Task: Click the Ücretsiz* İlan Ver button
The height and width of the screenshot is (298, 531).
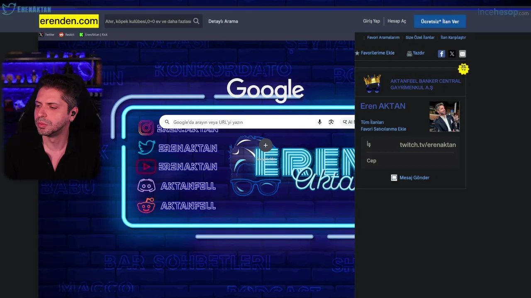Action: pos(440,21)
